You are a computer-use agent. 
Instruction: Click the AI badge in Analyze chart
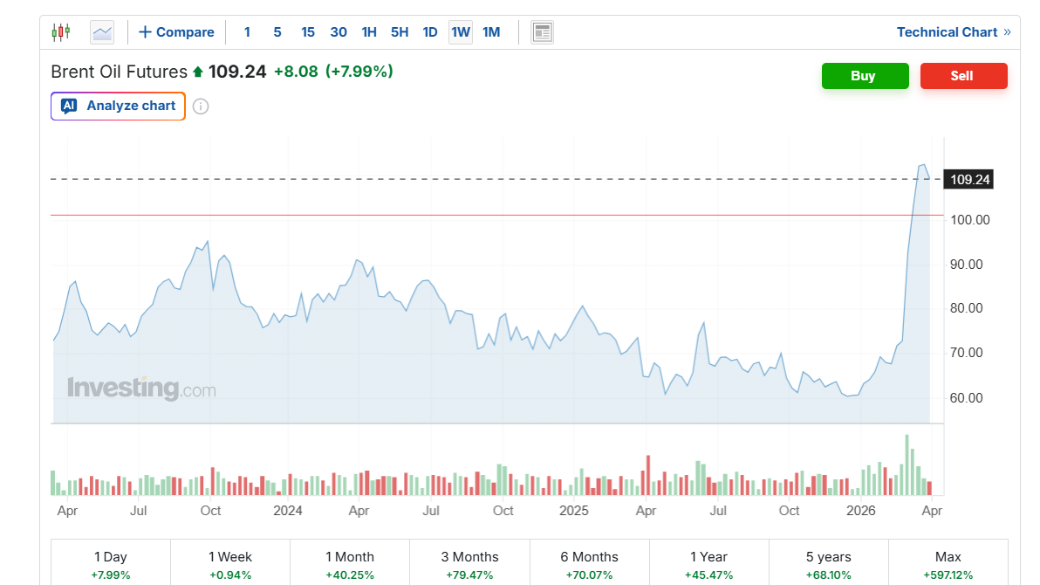(69, 106)
